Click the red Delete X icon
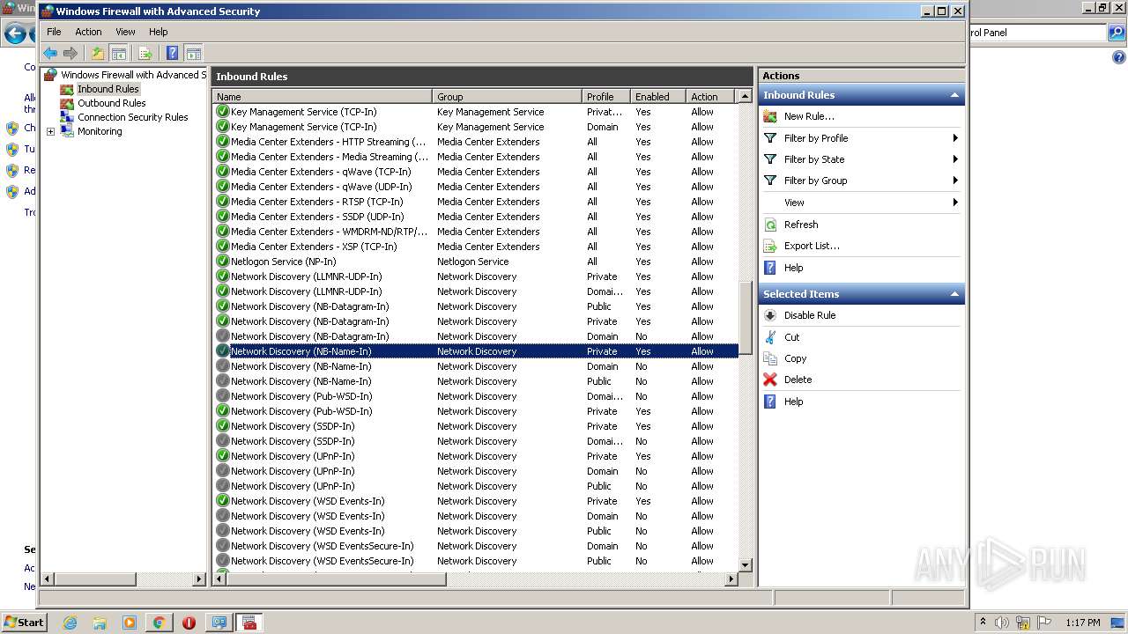 [770, 380]
